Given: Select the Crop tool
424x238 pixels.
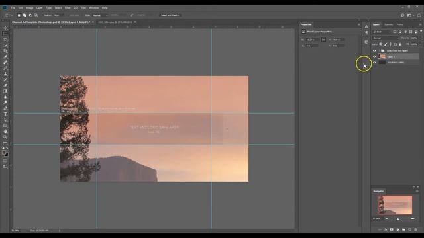Looking at the screenshot, I should pyautogui.click(x=5, y=51).
